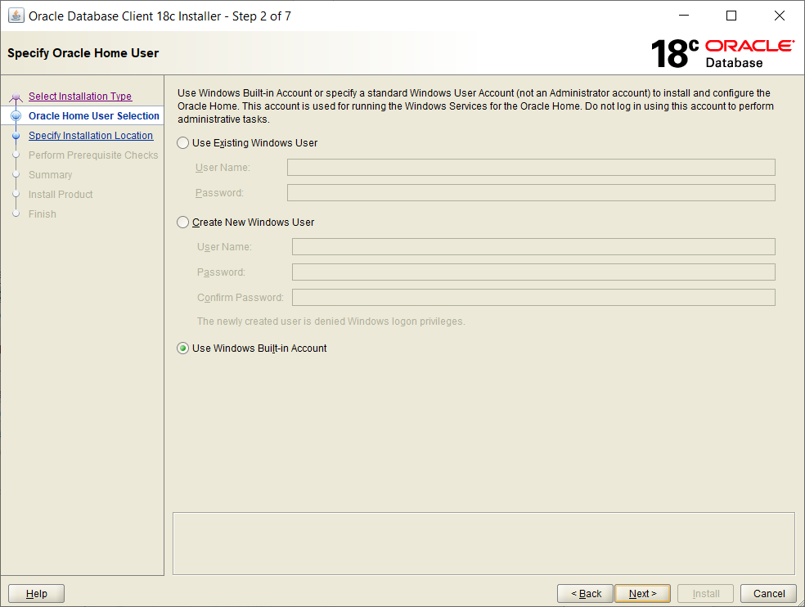Click the Select Installation Type step marker icon

[x=16, y=97]
